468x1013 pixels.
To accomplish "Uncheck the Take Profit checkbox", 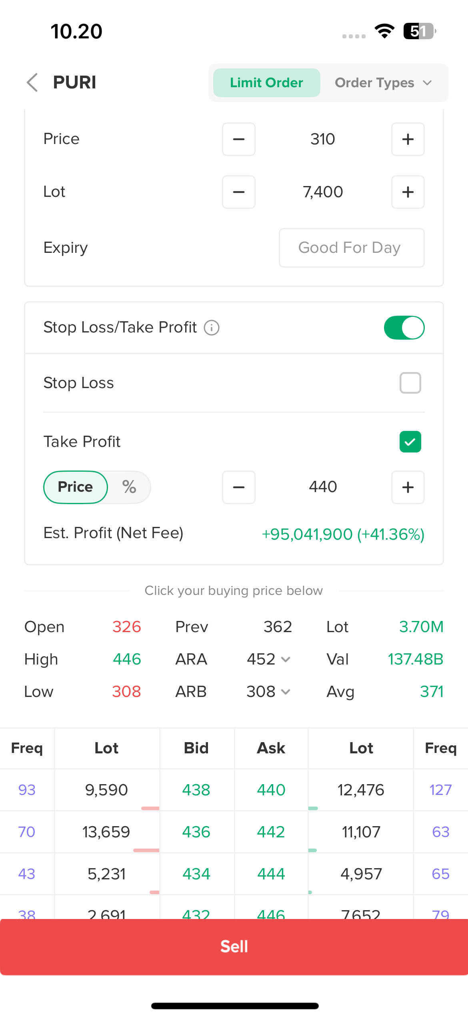I will (410, 442).
